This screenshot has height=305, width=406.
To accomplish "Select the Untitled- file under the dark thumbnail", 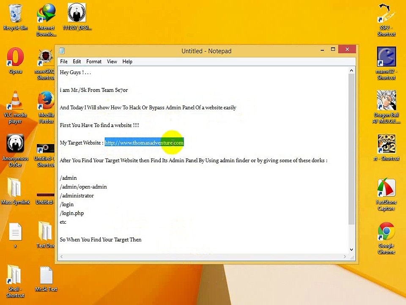I will pyautogui.click(x=45, y=198).
